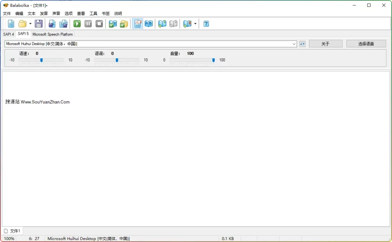The height and width of the screenshot is (242, 392).
Task: Pause the speech playback
Action: (88, 24)
